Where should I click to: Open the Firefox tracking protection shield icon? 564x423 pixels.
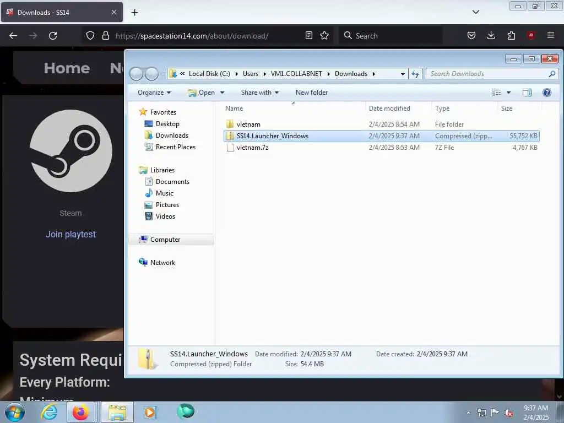pyautogui.click(x=90, y=35)
